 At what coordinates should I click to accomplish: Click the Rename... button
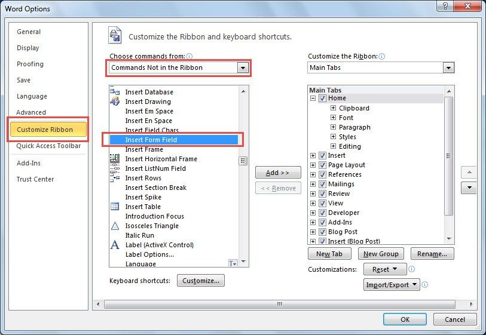point(432,254)
